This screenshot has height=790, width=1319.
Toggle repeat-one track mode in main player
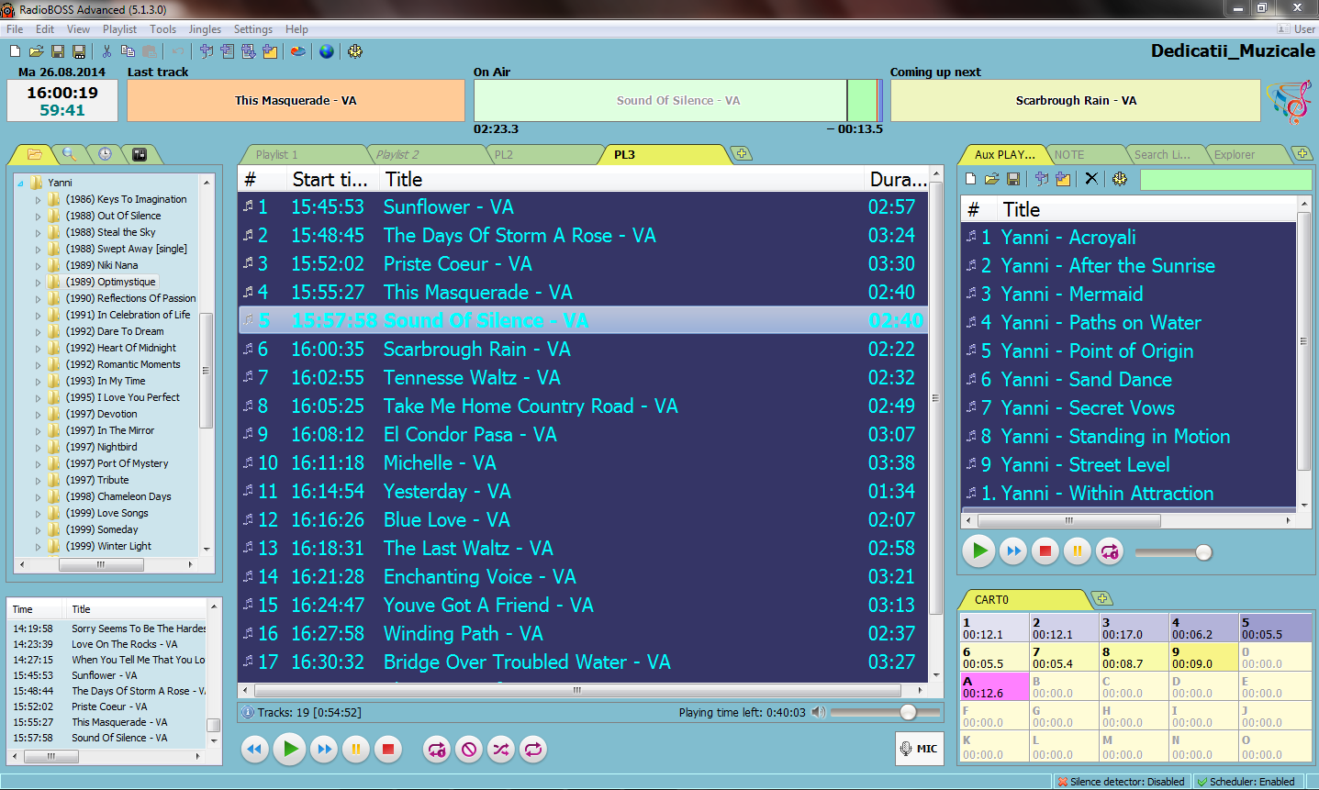pyautogui.click(x=436, y=750)
